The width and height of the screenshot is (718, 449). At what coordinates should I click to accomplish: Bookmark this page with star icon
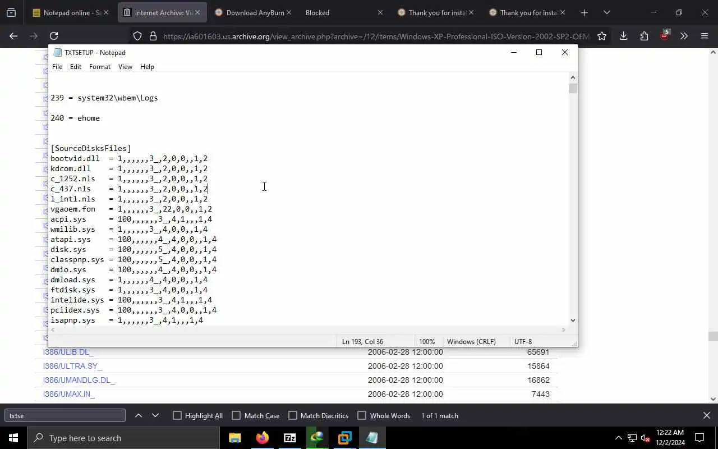602,36
